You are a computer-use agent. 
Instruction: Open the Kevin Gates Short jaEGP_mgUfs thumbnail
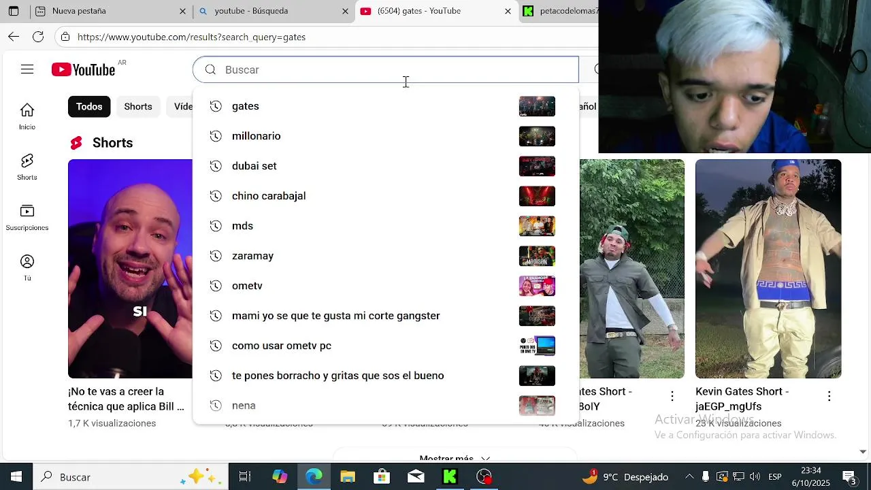click(768, 269)
